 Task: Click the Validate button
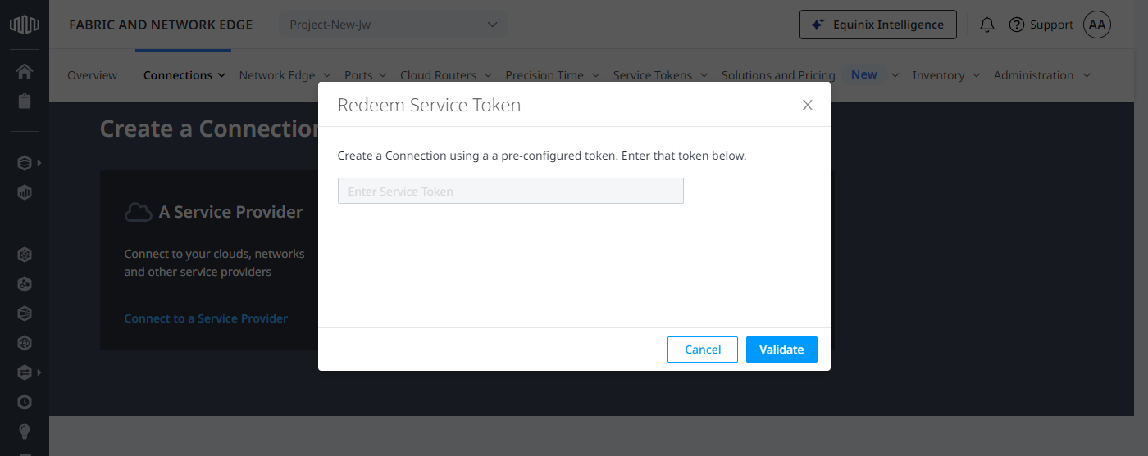(781, 350)
